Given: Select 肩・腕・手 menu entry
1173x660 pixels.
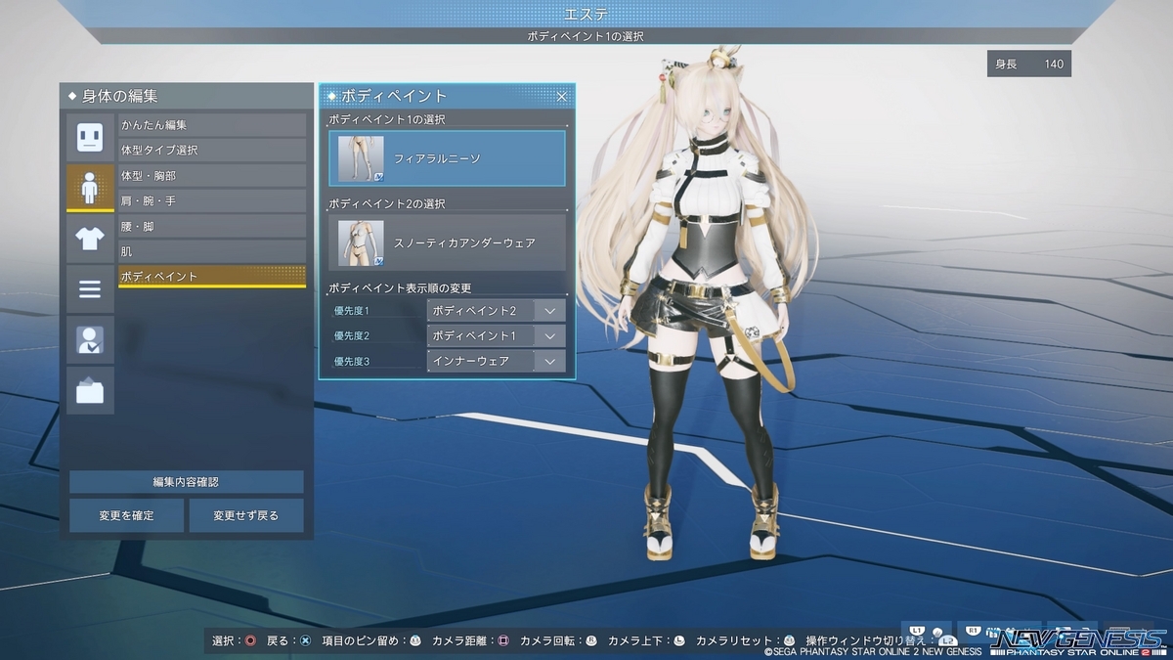Looking at the screenshot, I should (212, 201).
